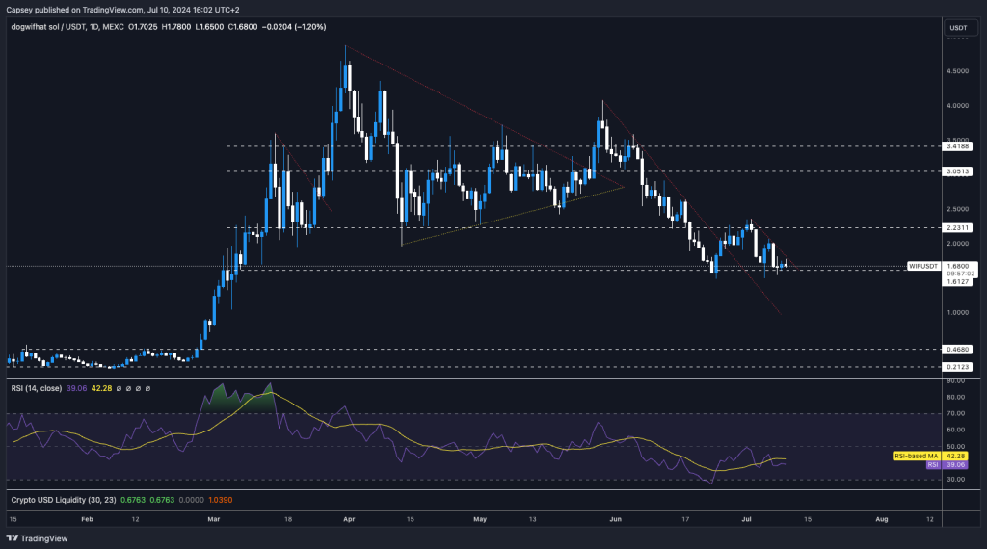Viewport: 987px width, 549px height.
Task: Click the 4.0000 price axis tick
Action: (x=957, y=106)
